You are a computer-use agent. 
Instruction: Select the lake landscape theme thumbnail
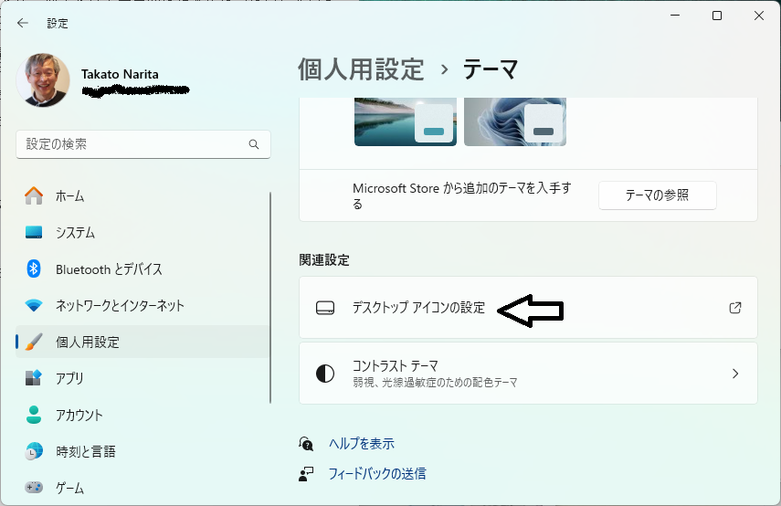[x=405, y=120]
